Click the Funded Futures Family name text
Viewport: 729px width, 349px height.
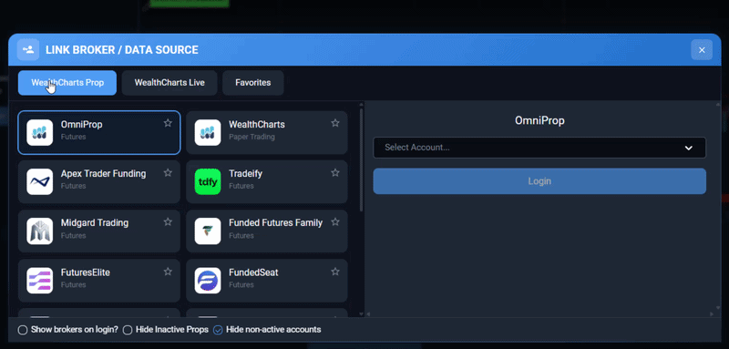coord(275,223)
